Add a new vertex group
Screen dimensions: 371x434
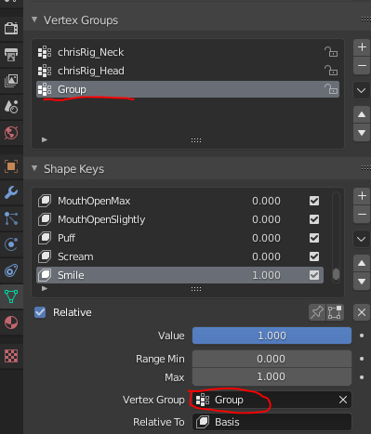click(362, 47)
